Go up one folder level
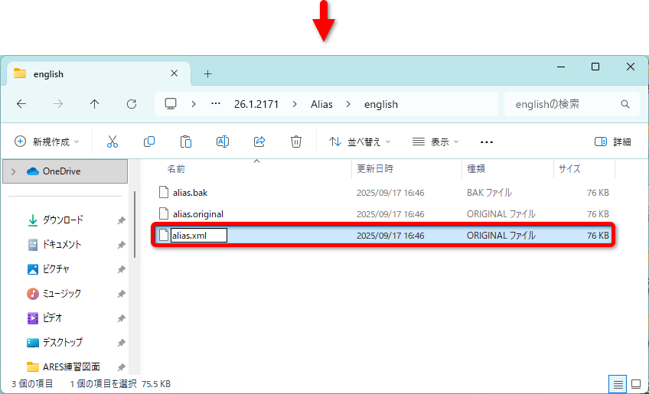 95,104
